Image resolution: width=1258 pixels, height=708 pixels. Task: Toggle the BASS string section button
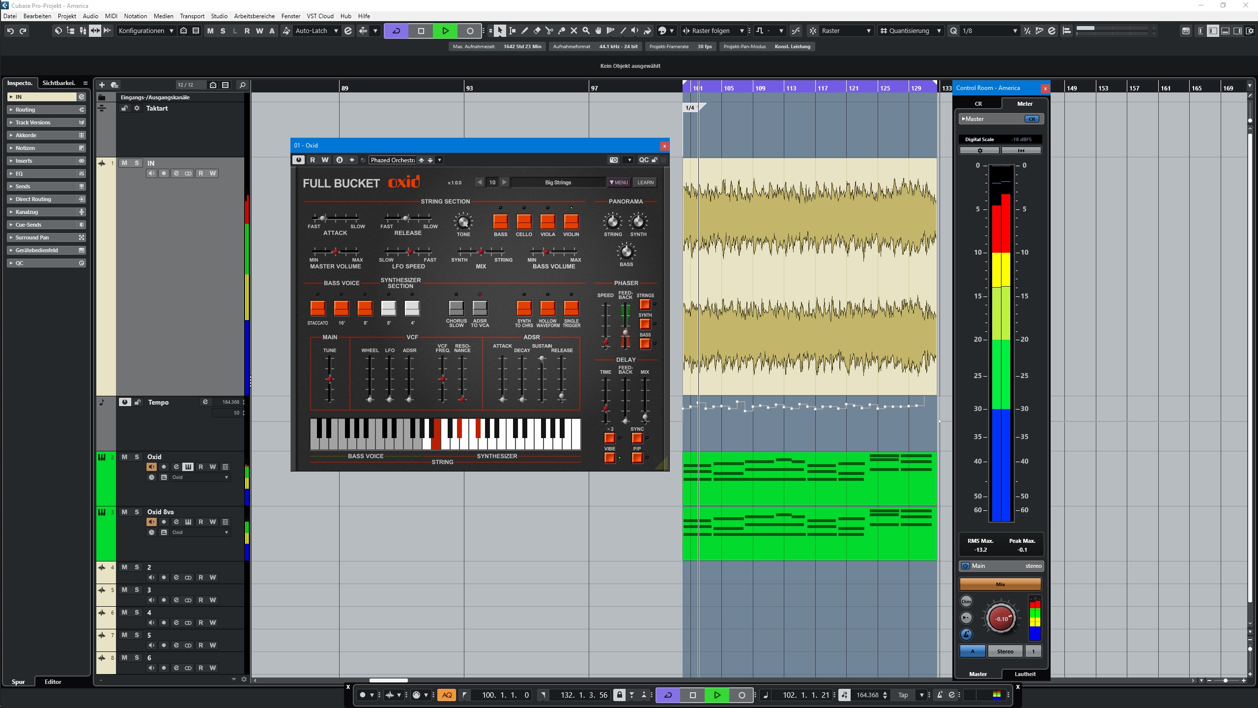[x=500, y=222]
